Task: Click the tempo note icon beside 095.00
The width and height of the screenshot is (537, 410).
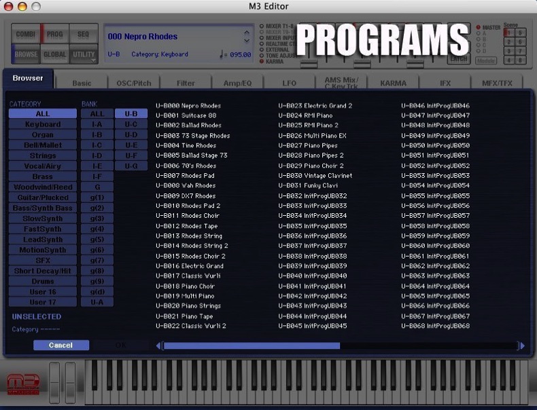Action: click(x=222, y=54)
